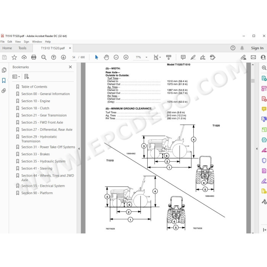This screenshot has width=267, height=267.
Task: Click the stamp tool icon
Action: tap(212, 57)
